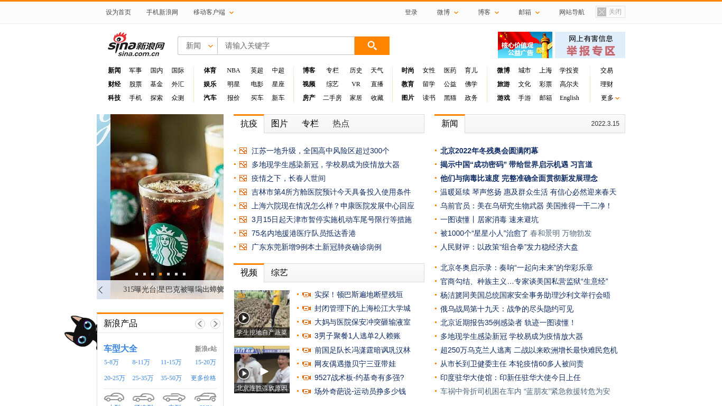Click the 2022.3.15 date text
Screen dimensions: 722x406
pyautogui.click(x=605, y=124)
